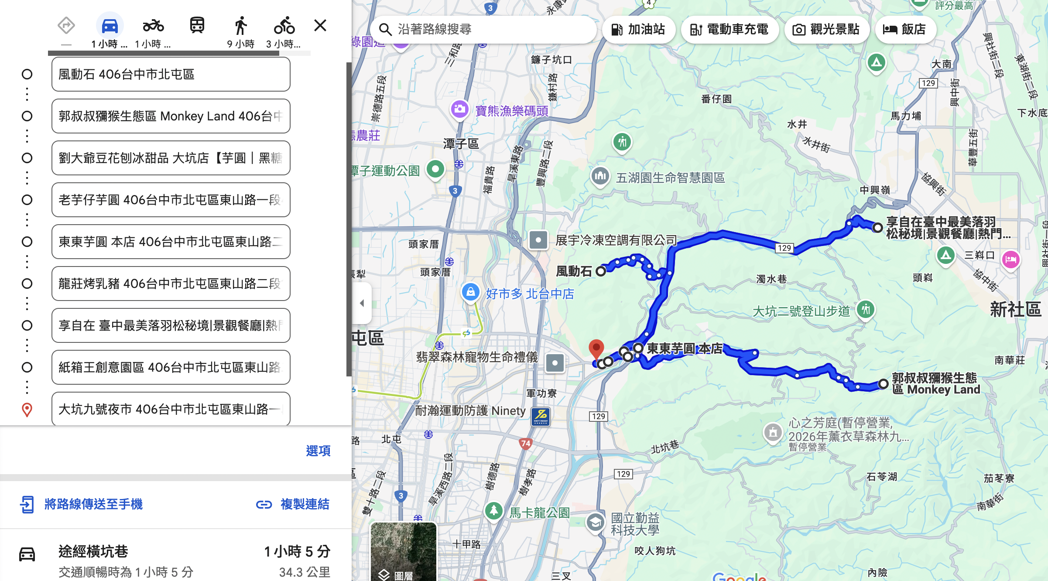
Task: Click the 翡翠森林寵物生命禮儀 marker
Action: (555, 363)
